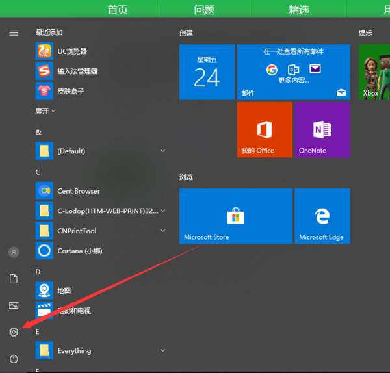Click the 娱乐 tile group title
The height and width of the screenshot is (373, 390).
365,33
